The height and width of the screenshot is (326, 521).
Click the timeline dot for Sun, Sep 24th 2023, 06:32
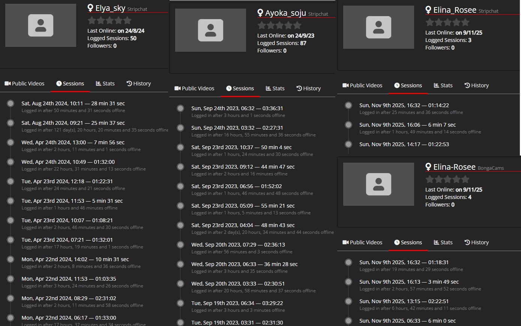tap(180, 108)
